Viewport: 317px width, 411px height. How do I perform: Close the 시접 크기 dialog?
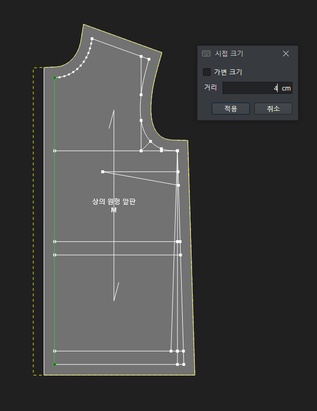286,53
